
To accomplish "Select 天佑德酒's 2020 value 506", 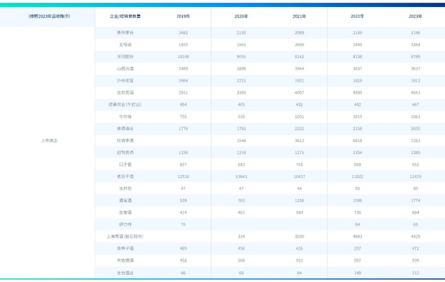I will tap(241, 260).
